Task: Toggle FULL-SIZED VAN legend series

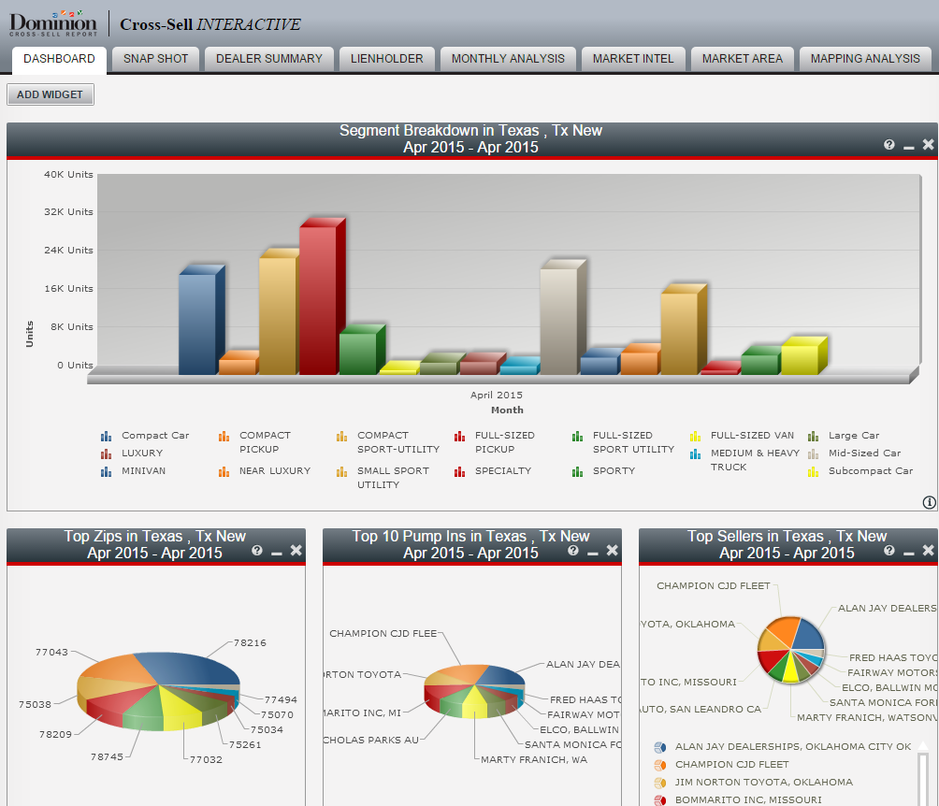Action: pyautogui.click(x=742, y=436)
